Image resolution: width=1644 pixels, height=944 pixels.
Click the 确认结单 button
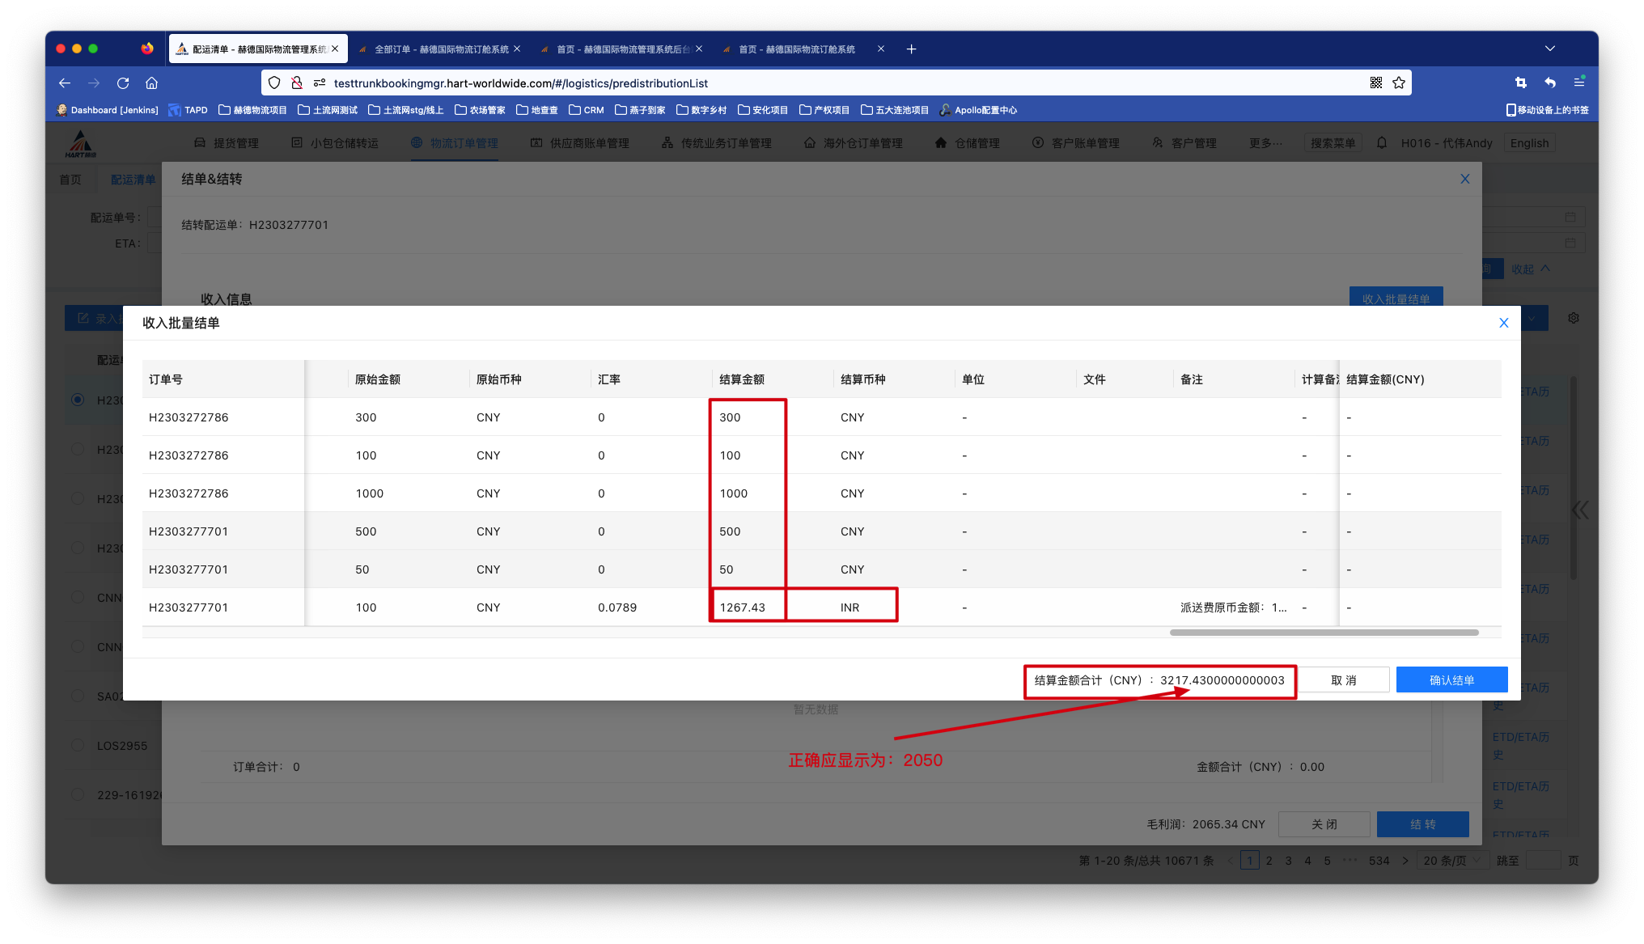(1451, 680)
